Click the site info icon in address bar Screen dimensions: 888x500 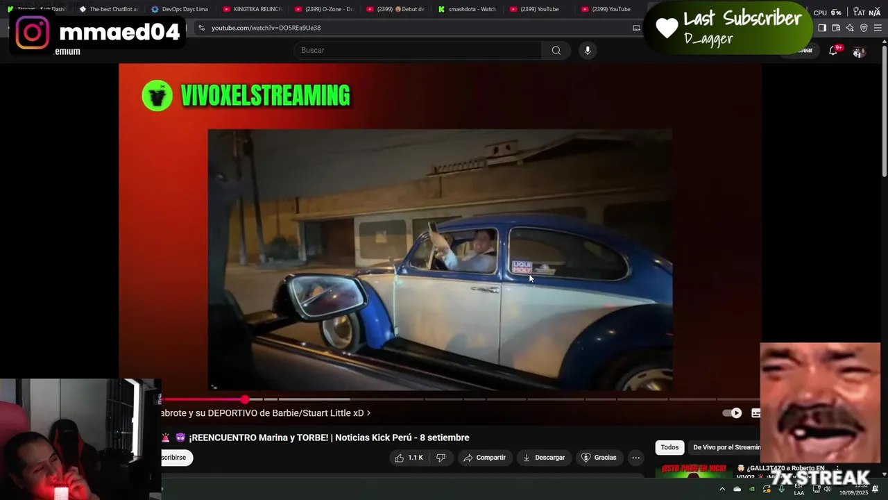(201, 28)
